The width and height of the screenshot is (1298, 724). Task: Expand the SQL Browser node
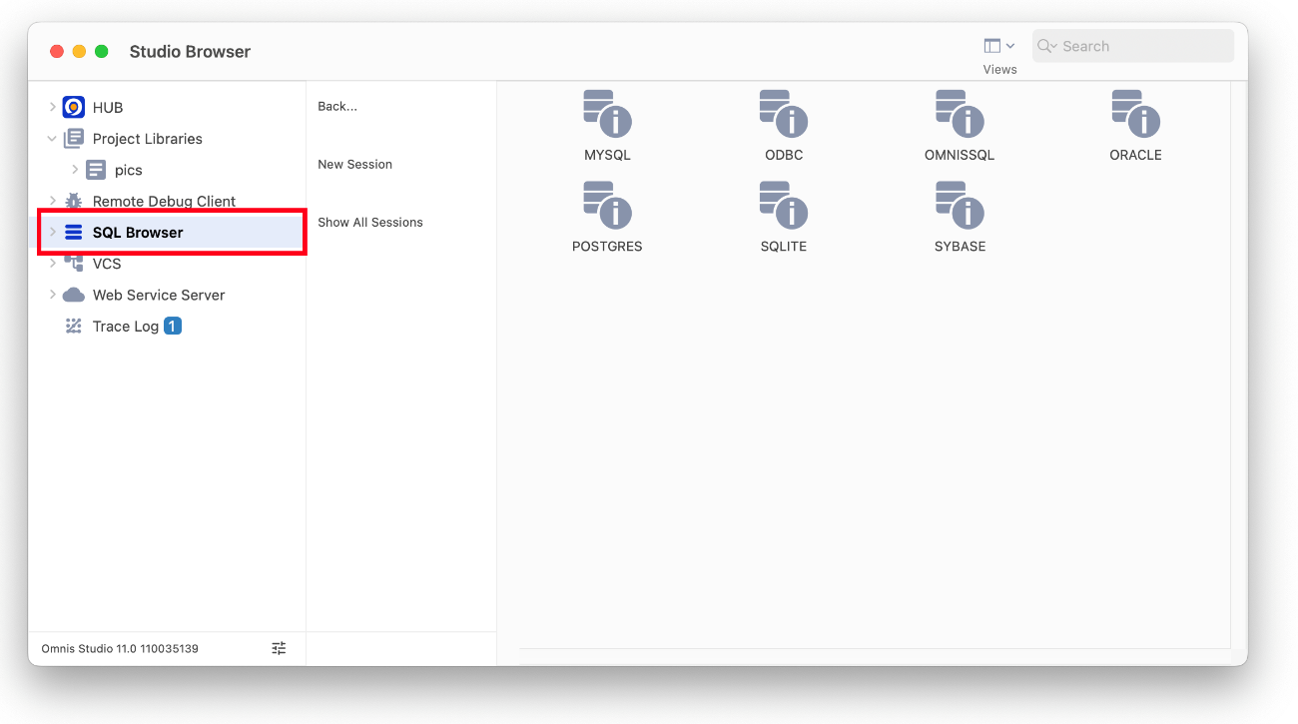point(53,233)
